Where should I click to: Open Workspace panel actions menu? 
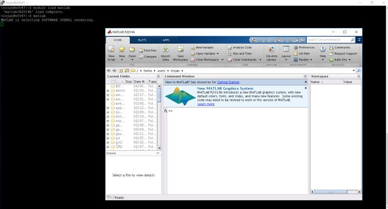click(358, 77)
